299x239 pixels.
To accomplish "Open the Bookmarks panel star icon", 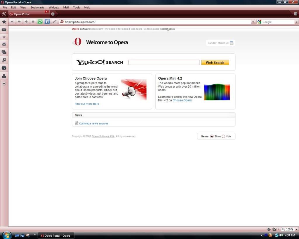I will pyautogui.click(x=4, y=22).
